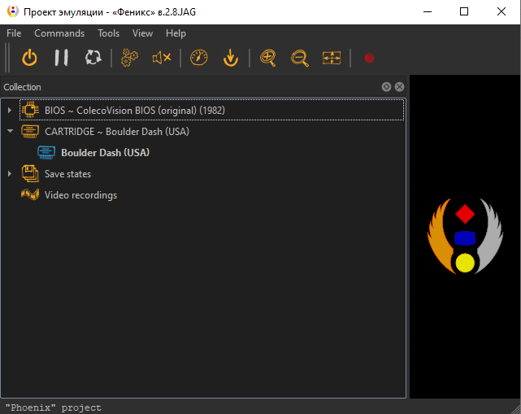
Task: Click the Save states floppy disks icon
Action: tap(30, 173)
